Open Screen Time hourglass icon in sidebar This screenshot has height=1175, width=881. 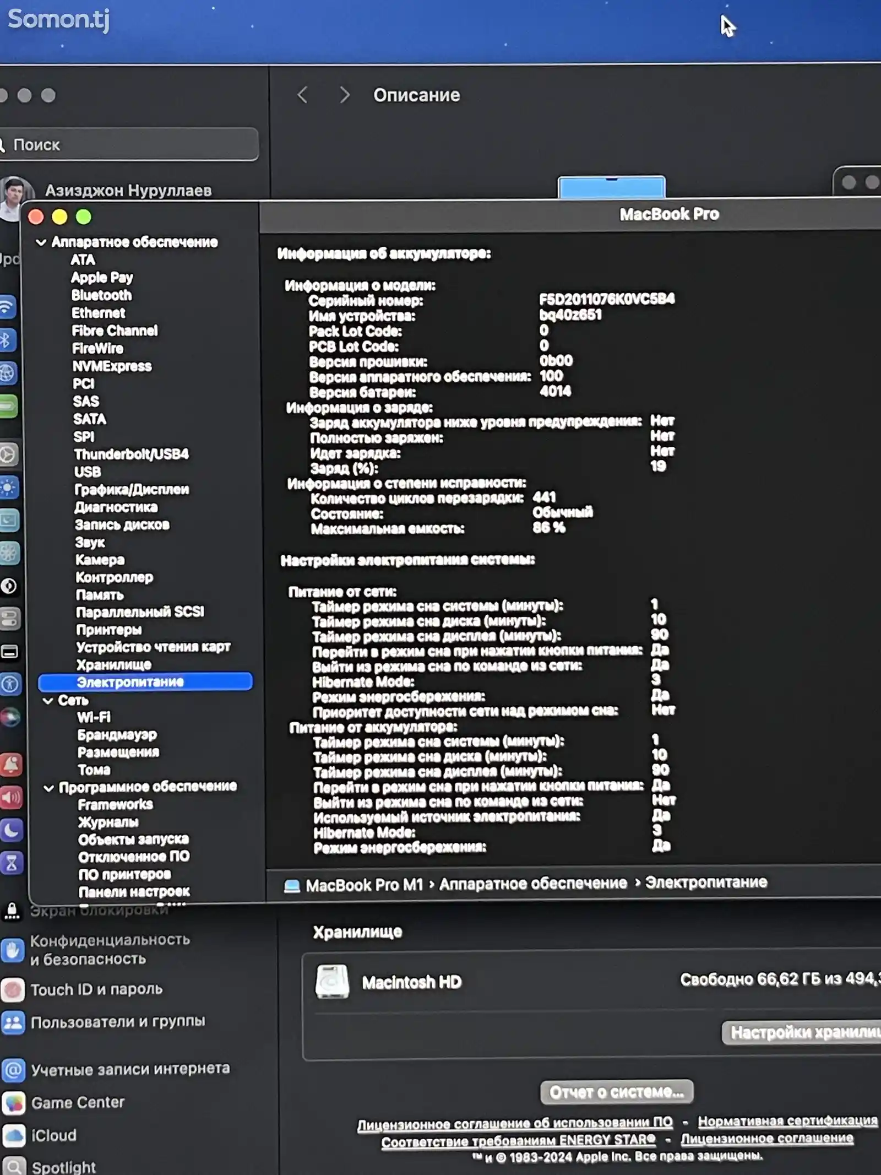[x=11, y=863]
